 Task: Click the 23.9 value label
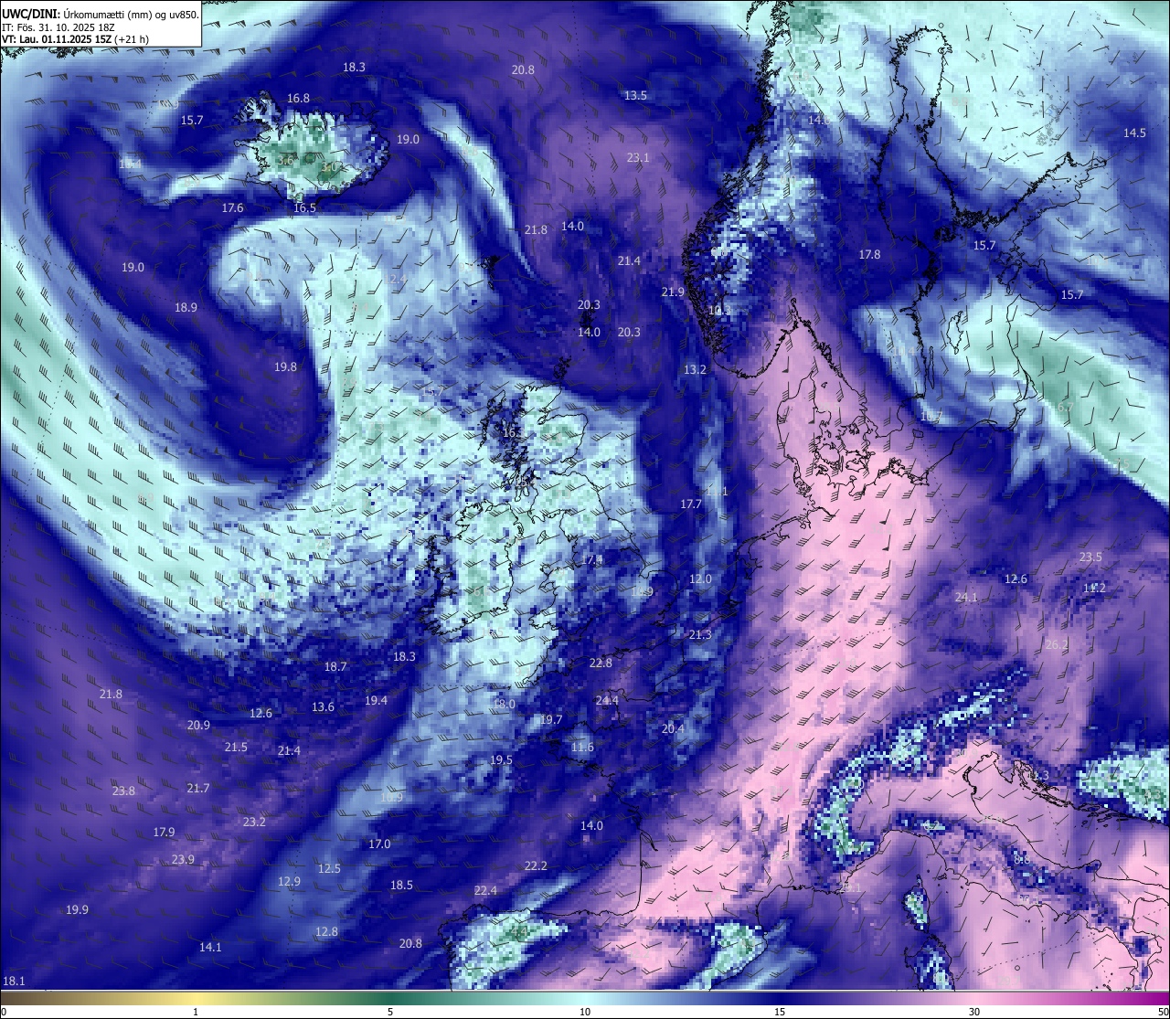[x=183, y=859]
